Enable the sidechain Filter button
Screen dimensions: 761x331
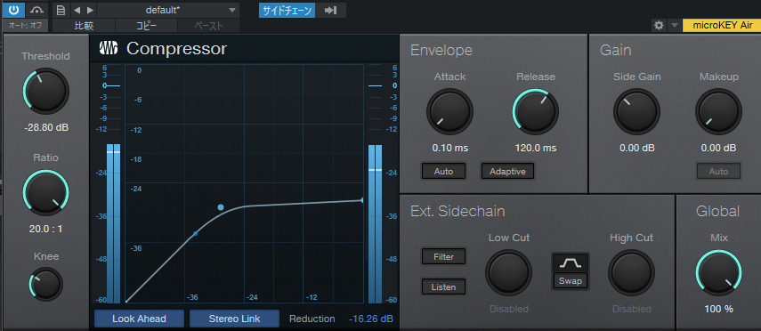click(x=443, y=257)
